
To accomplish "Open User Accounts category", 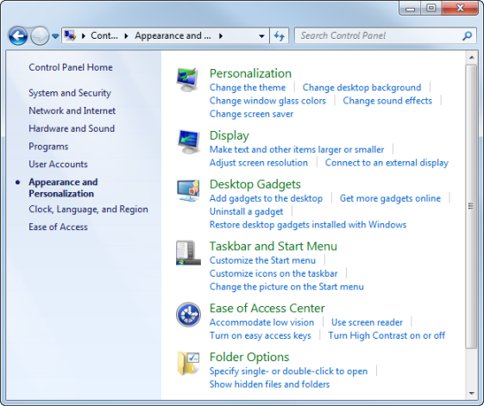I will (58, 164).
